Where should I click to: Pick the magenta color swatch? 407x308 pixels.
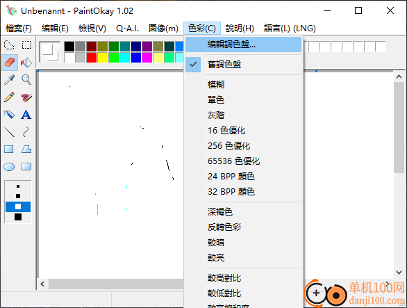pyautogui.click(x=147, y=58)
